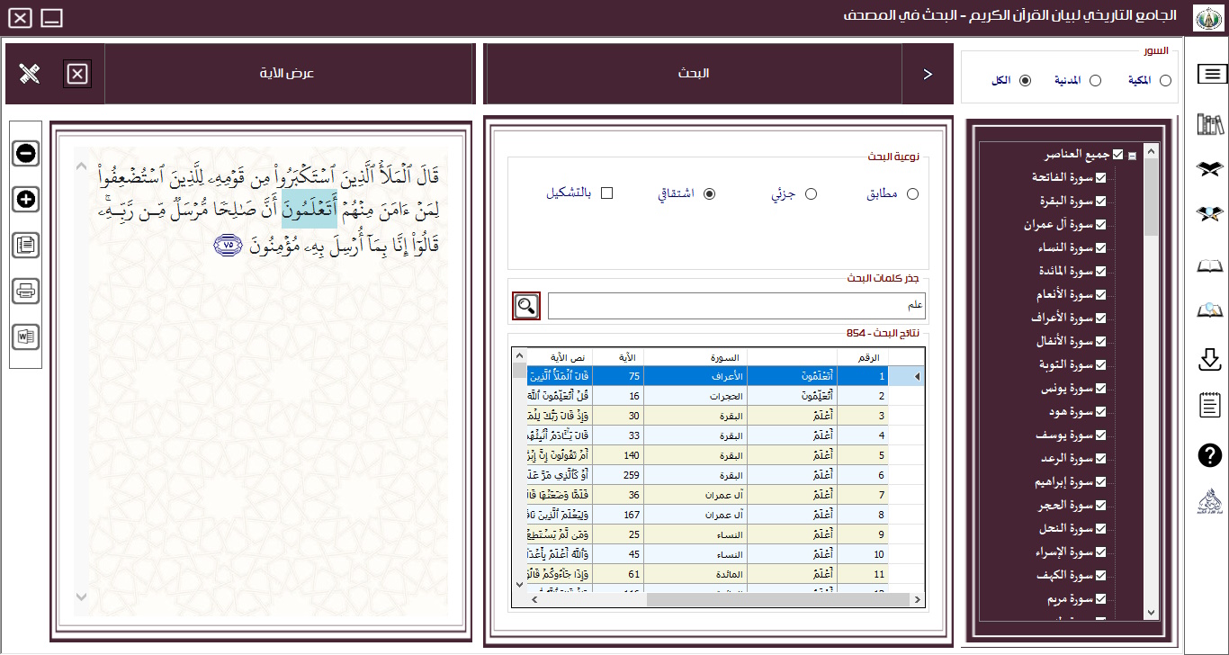Viewport: 1229px width, 655px height.
Task: Choose the مطابق search type
Action: click(x=912, y=193)
